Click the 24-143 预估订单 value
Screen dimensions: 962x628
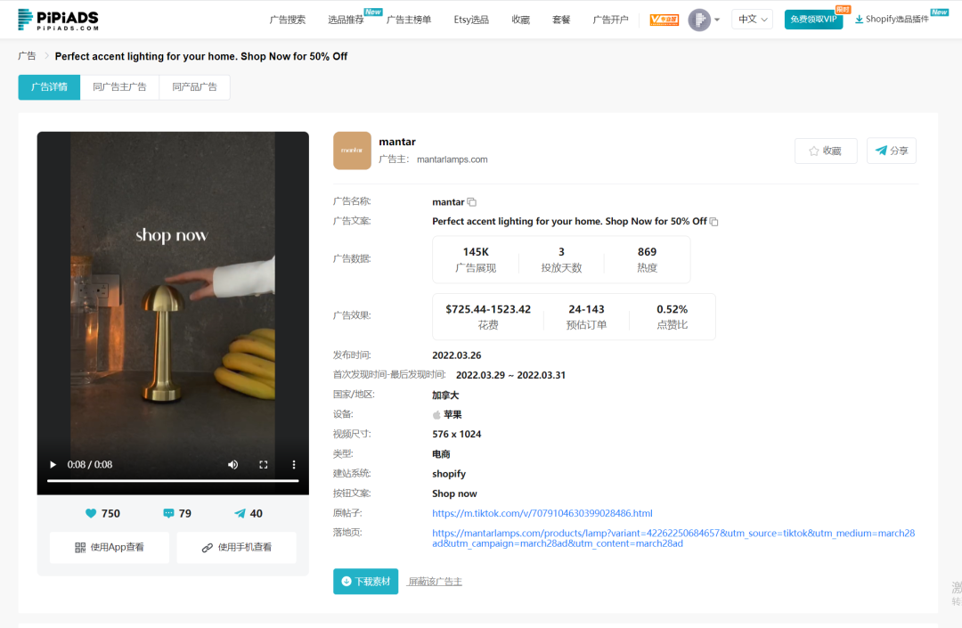coord(586,309)
